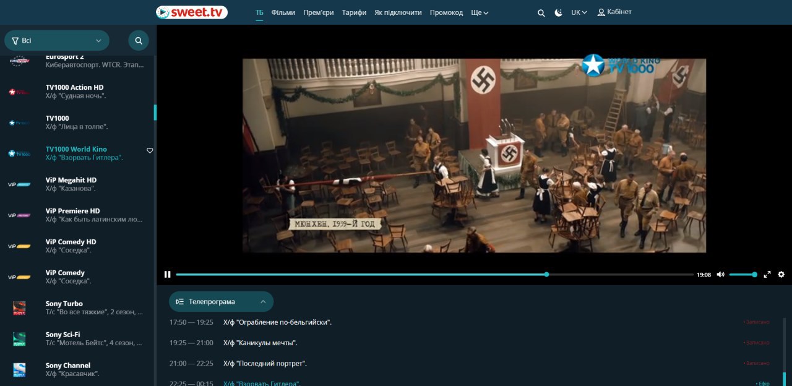Toggle favorite heart for TV1000 World Kino
792x386 pixels.
(x=150, y=150)
